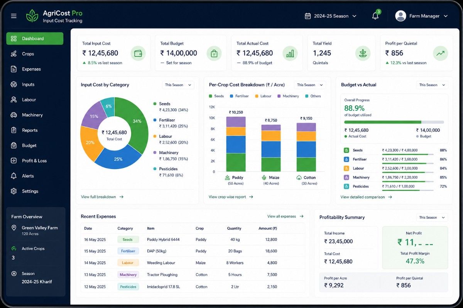Open This Season dropdown in Profitability Summary

(432, 218)
